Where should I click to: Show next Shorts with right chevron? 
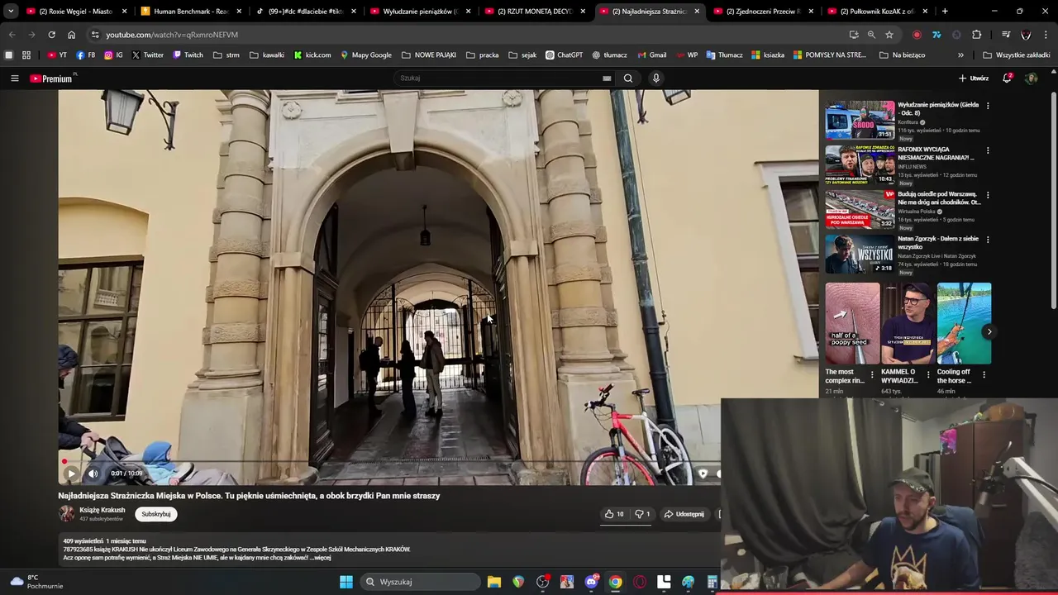[989, 331]
